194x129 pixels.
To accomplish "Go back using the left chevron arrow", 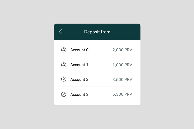I will coord(61,32).
